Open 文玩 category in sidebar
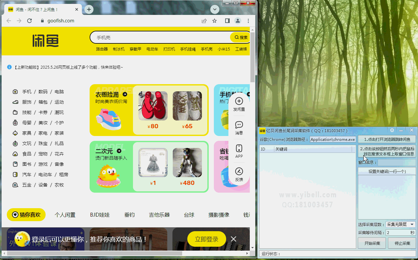418x260 pixels. tap(27, 143)
